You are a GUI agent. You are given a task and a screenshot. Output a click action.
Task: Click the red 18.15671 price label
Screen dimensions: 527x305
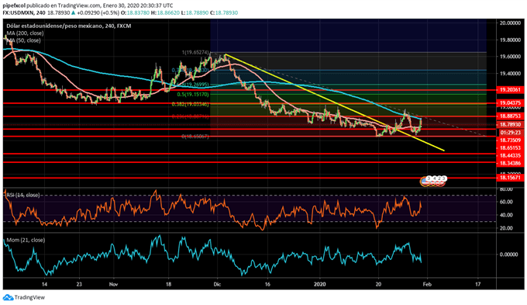(x=510, y=178)
